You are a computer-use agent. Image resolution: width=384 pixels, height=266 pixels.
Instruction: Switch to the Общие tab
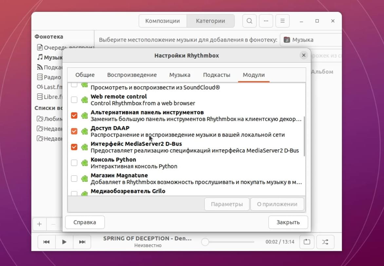tap(85, 75)
